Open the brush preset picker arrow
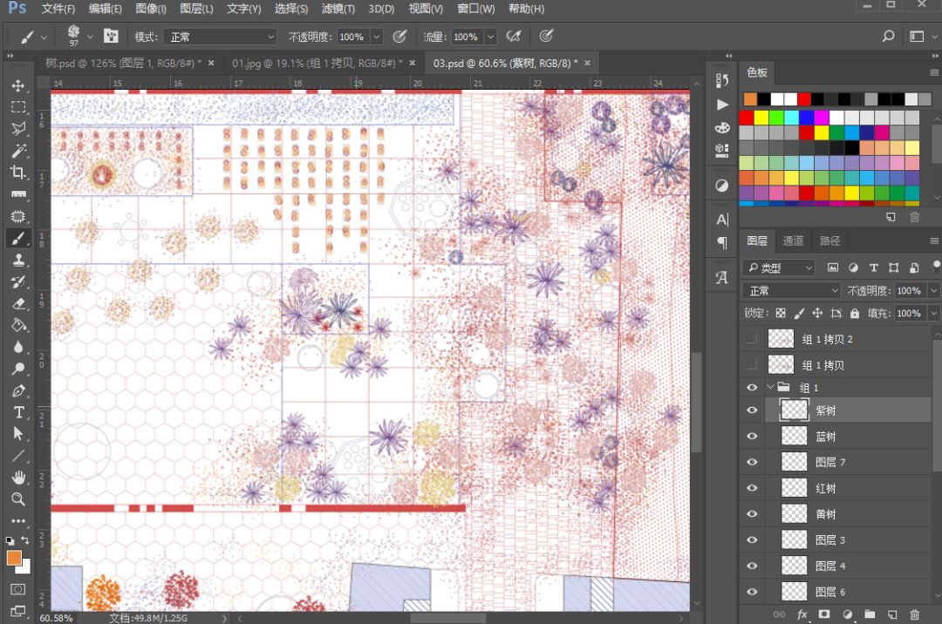Image resolution: width=942 pixels, height=624 pixels. pos(90,37)
